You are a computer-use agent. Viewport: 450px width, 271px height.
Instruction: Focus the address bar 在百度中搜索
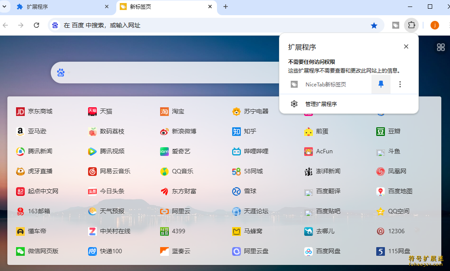point(217,25)
